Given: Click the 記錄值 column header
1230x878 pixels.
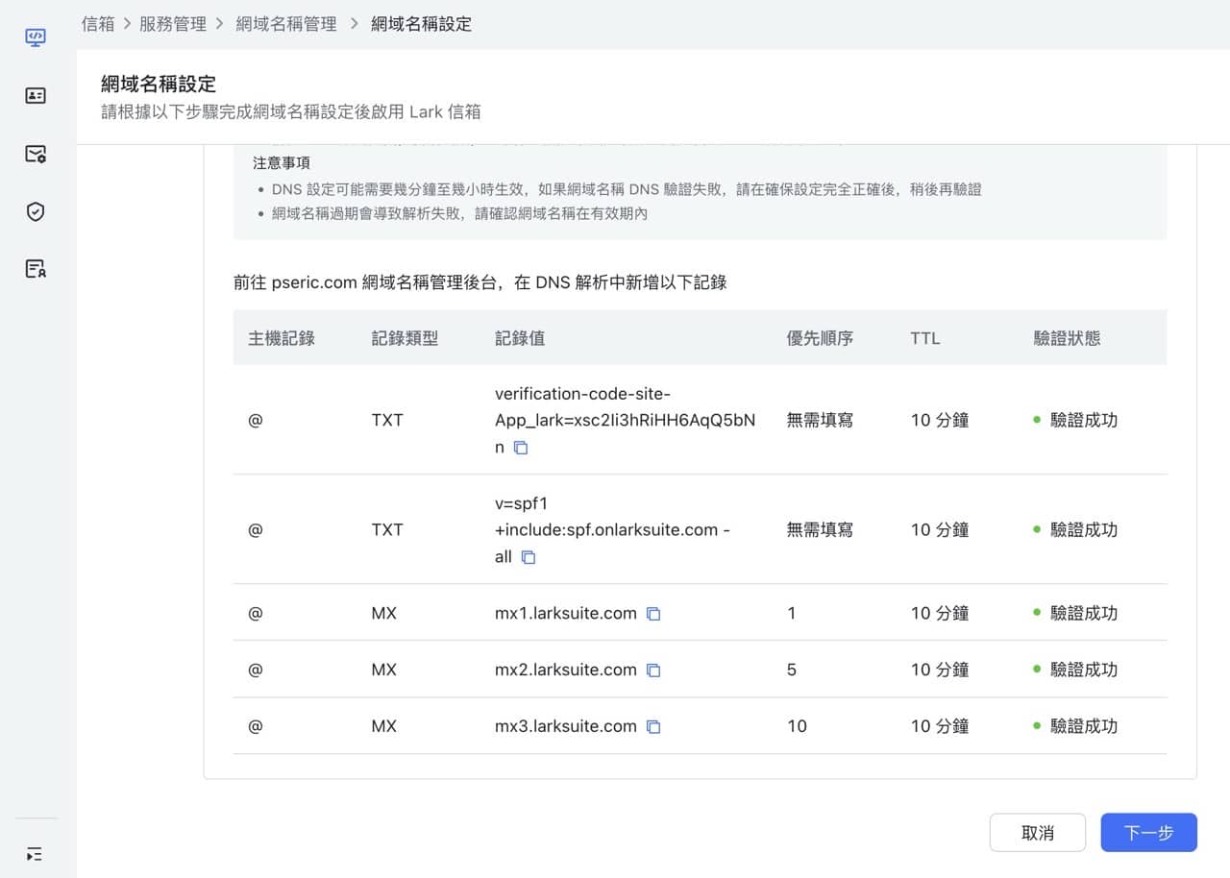Looking at the screenshot, I should pos(520,338).
